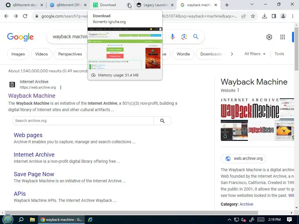Open the touch keyboard tray icon
The height and width of the screenshot is (224, 299).
click(x=261, y=220)
